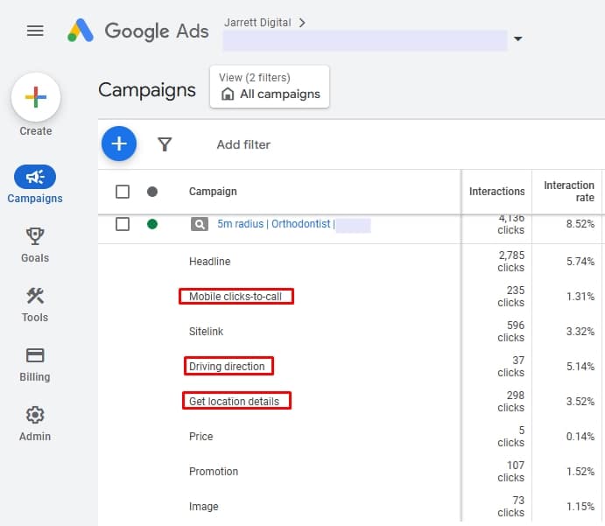Sort by the Interactions column header
This screenshot has height=526, width=605.
click(x=496, y=192)
